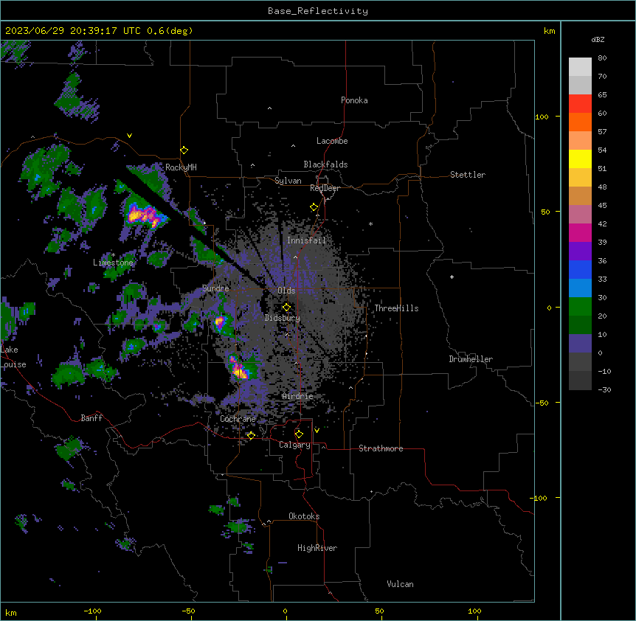
Task: Select the radar site diamond between Olds and Didsbury
Action: point(286,308)
